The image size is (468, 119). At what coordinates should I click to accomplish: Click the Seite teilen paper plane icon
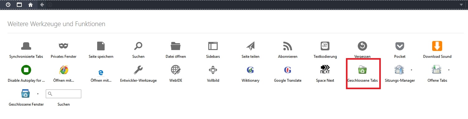pyautogui.click(x=250, y=46)
